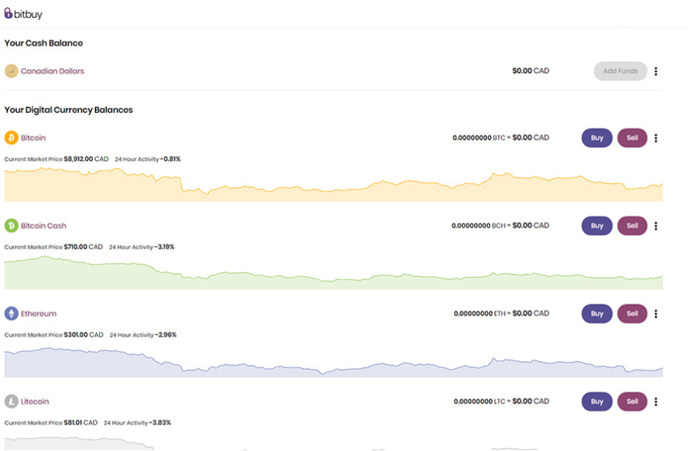689x451 pixels.
Task: Click Buy in the Bitcoin Cash row
Action: click(597, 226)
